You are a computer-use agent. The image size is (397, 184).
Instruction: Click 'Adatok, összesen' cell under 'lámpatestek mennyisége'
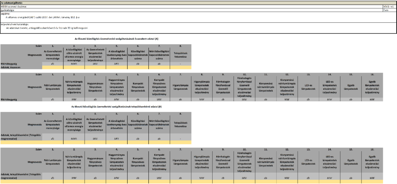click(53, 67)
